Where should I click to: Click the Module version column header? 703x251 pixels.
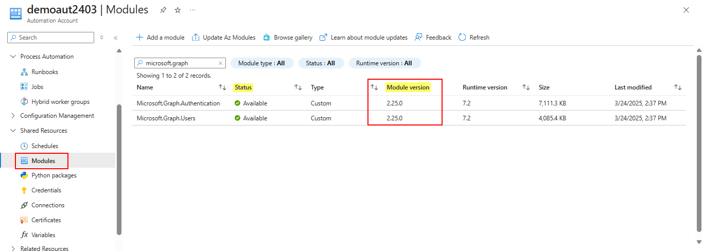coord(408,87)
